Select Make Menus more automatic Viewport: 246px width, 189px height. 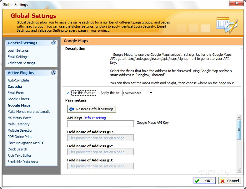29,112
